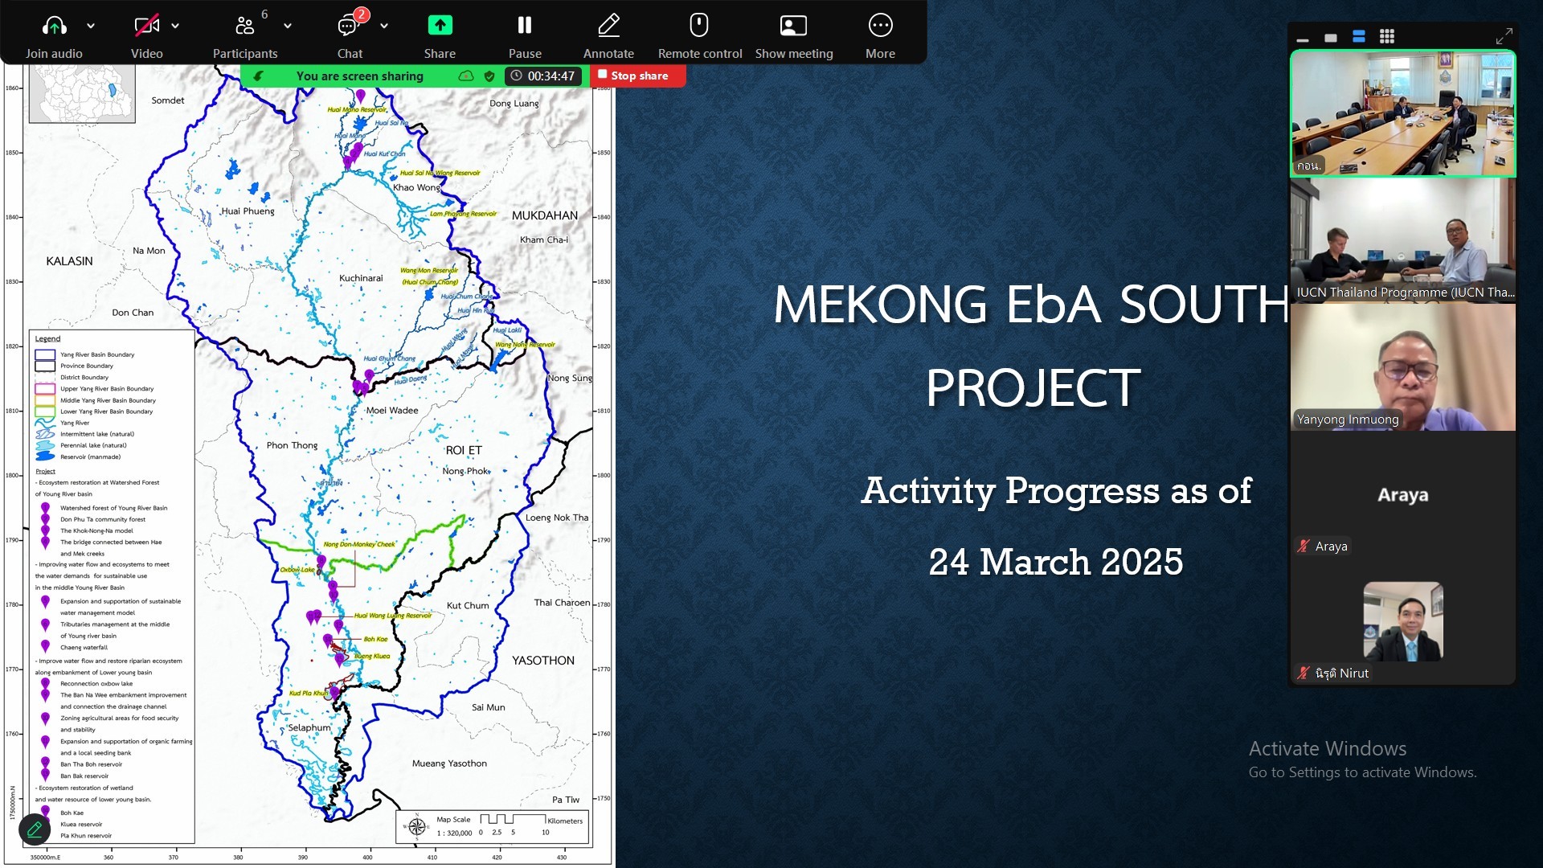The height and width of the screenshot is (868, 1543).
Task: Click the Moei Wadee district label
Action: click(x=392, y=410)
